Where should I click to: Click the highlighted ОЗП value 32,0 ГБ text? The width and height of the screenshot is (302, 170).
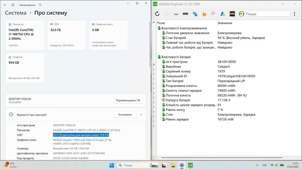coord(81,135)
